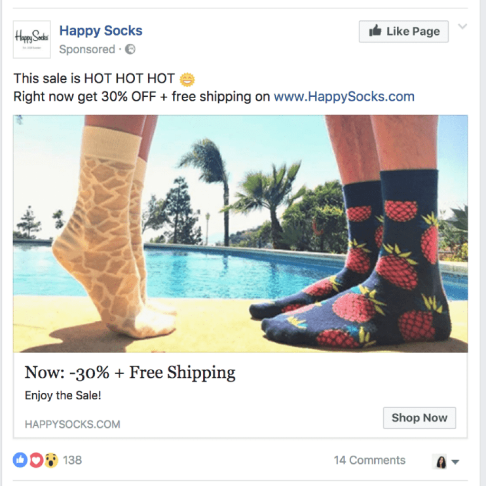
Task: Click the globe audience icon next to Sponsored
Action: [129, 49]
